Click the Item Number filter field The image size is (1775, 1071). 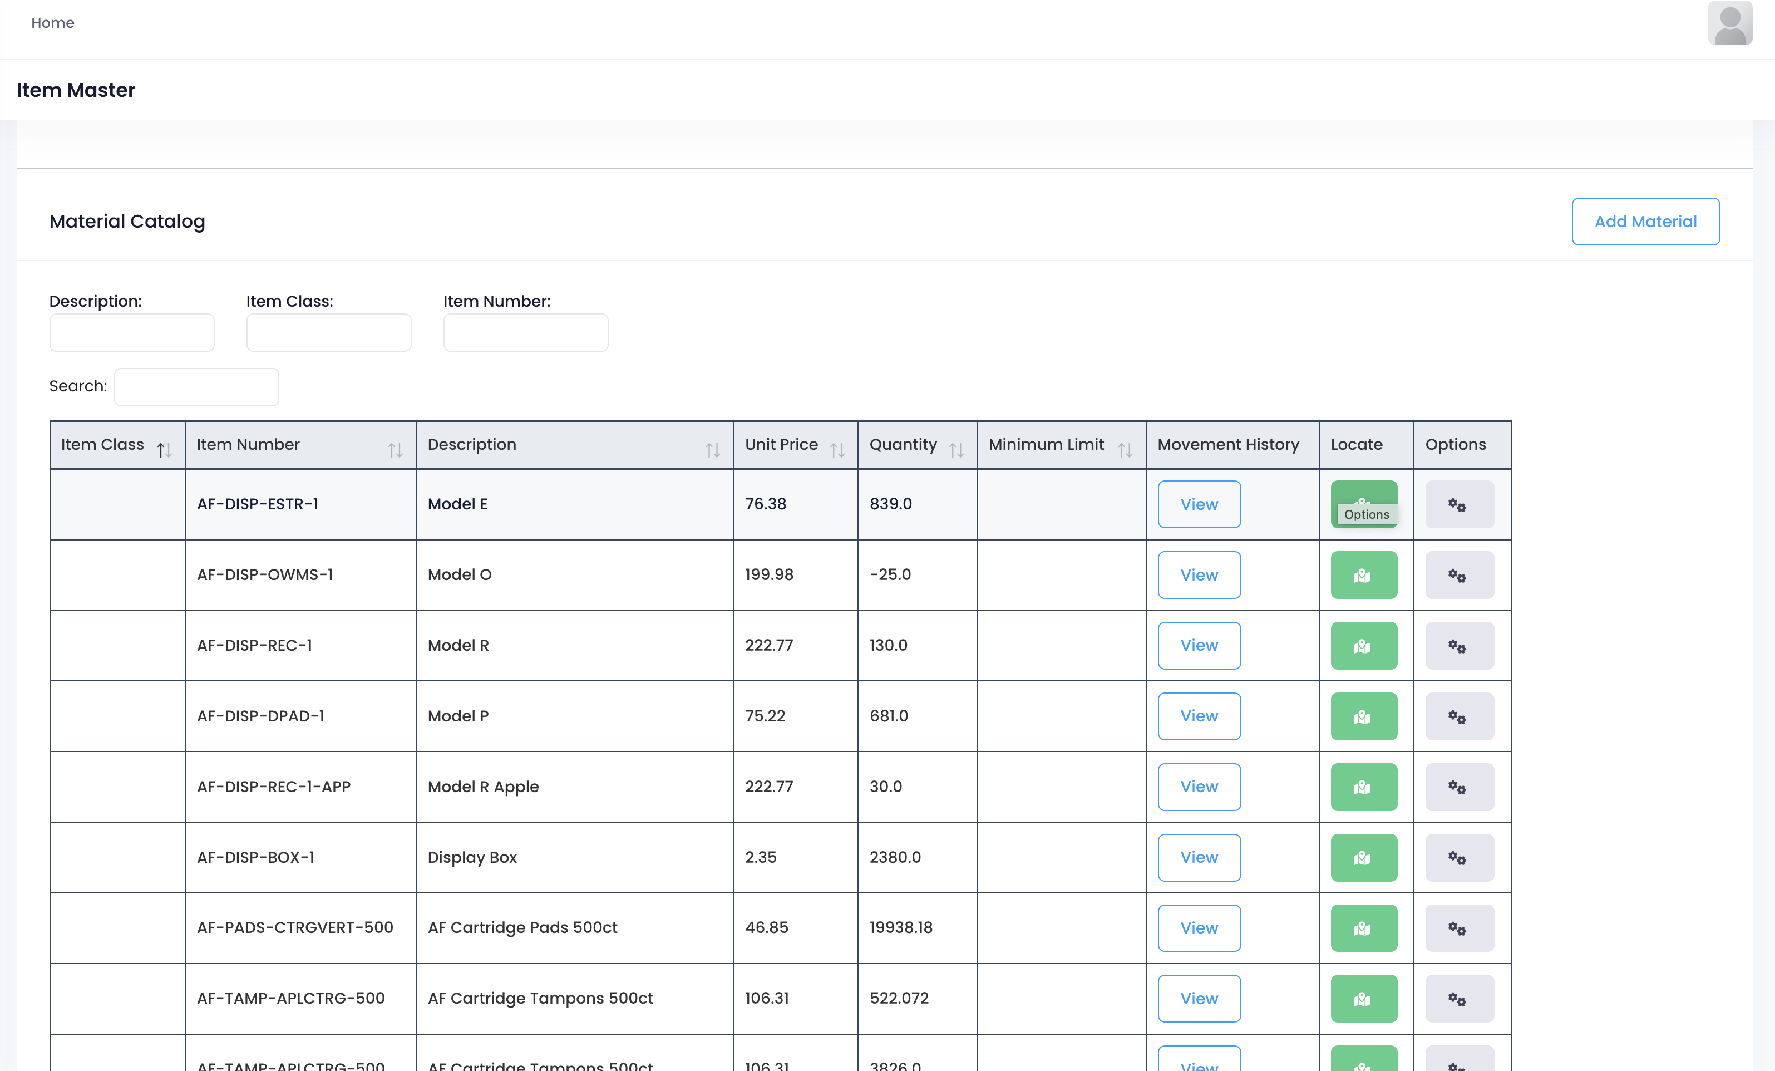[525, 332]
